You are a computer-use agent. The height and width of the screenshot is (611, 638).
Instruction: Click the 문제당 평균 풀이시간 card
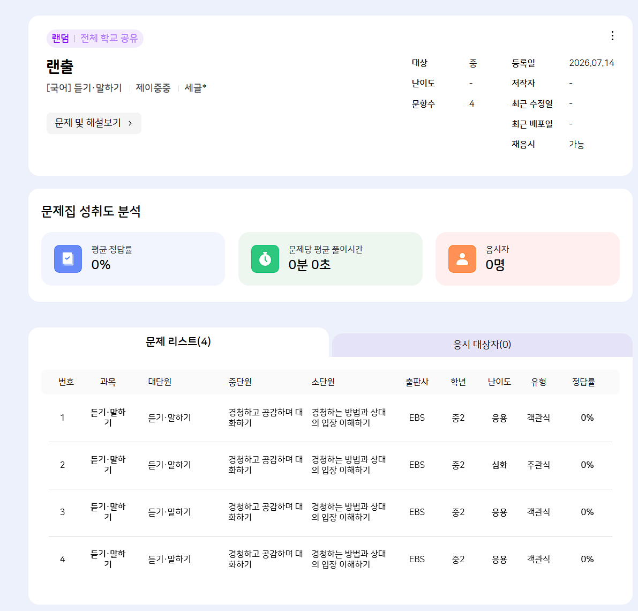[331, 259]
